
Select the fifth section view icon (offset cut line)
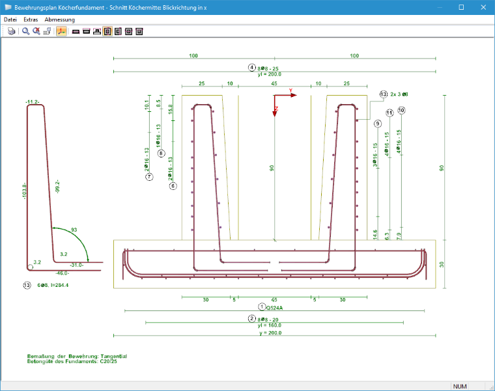tap(118, 31)
